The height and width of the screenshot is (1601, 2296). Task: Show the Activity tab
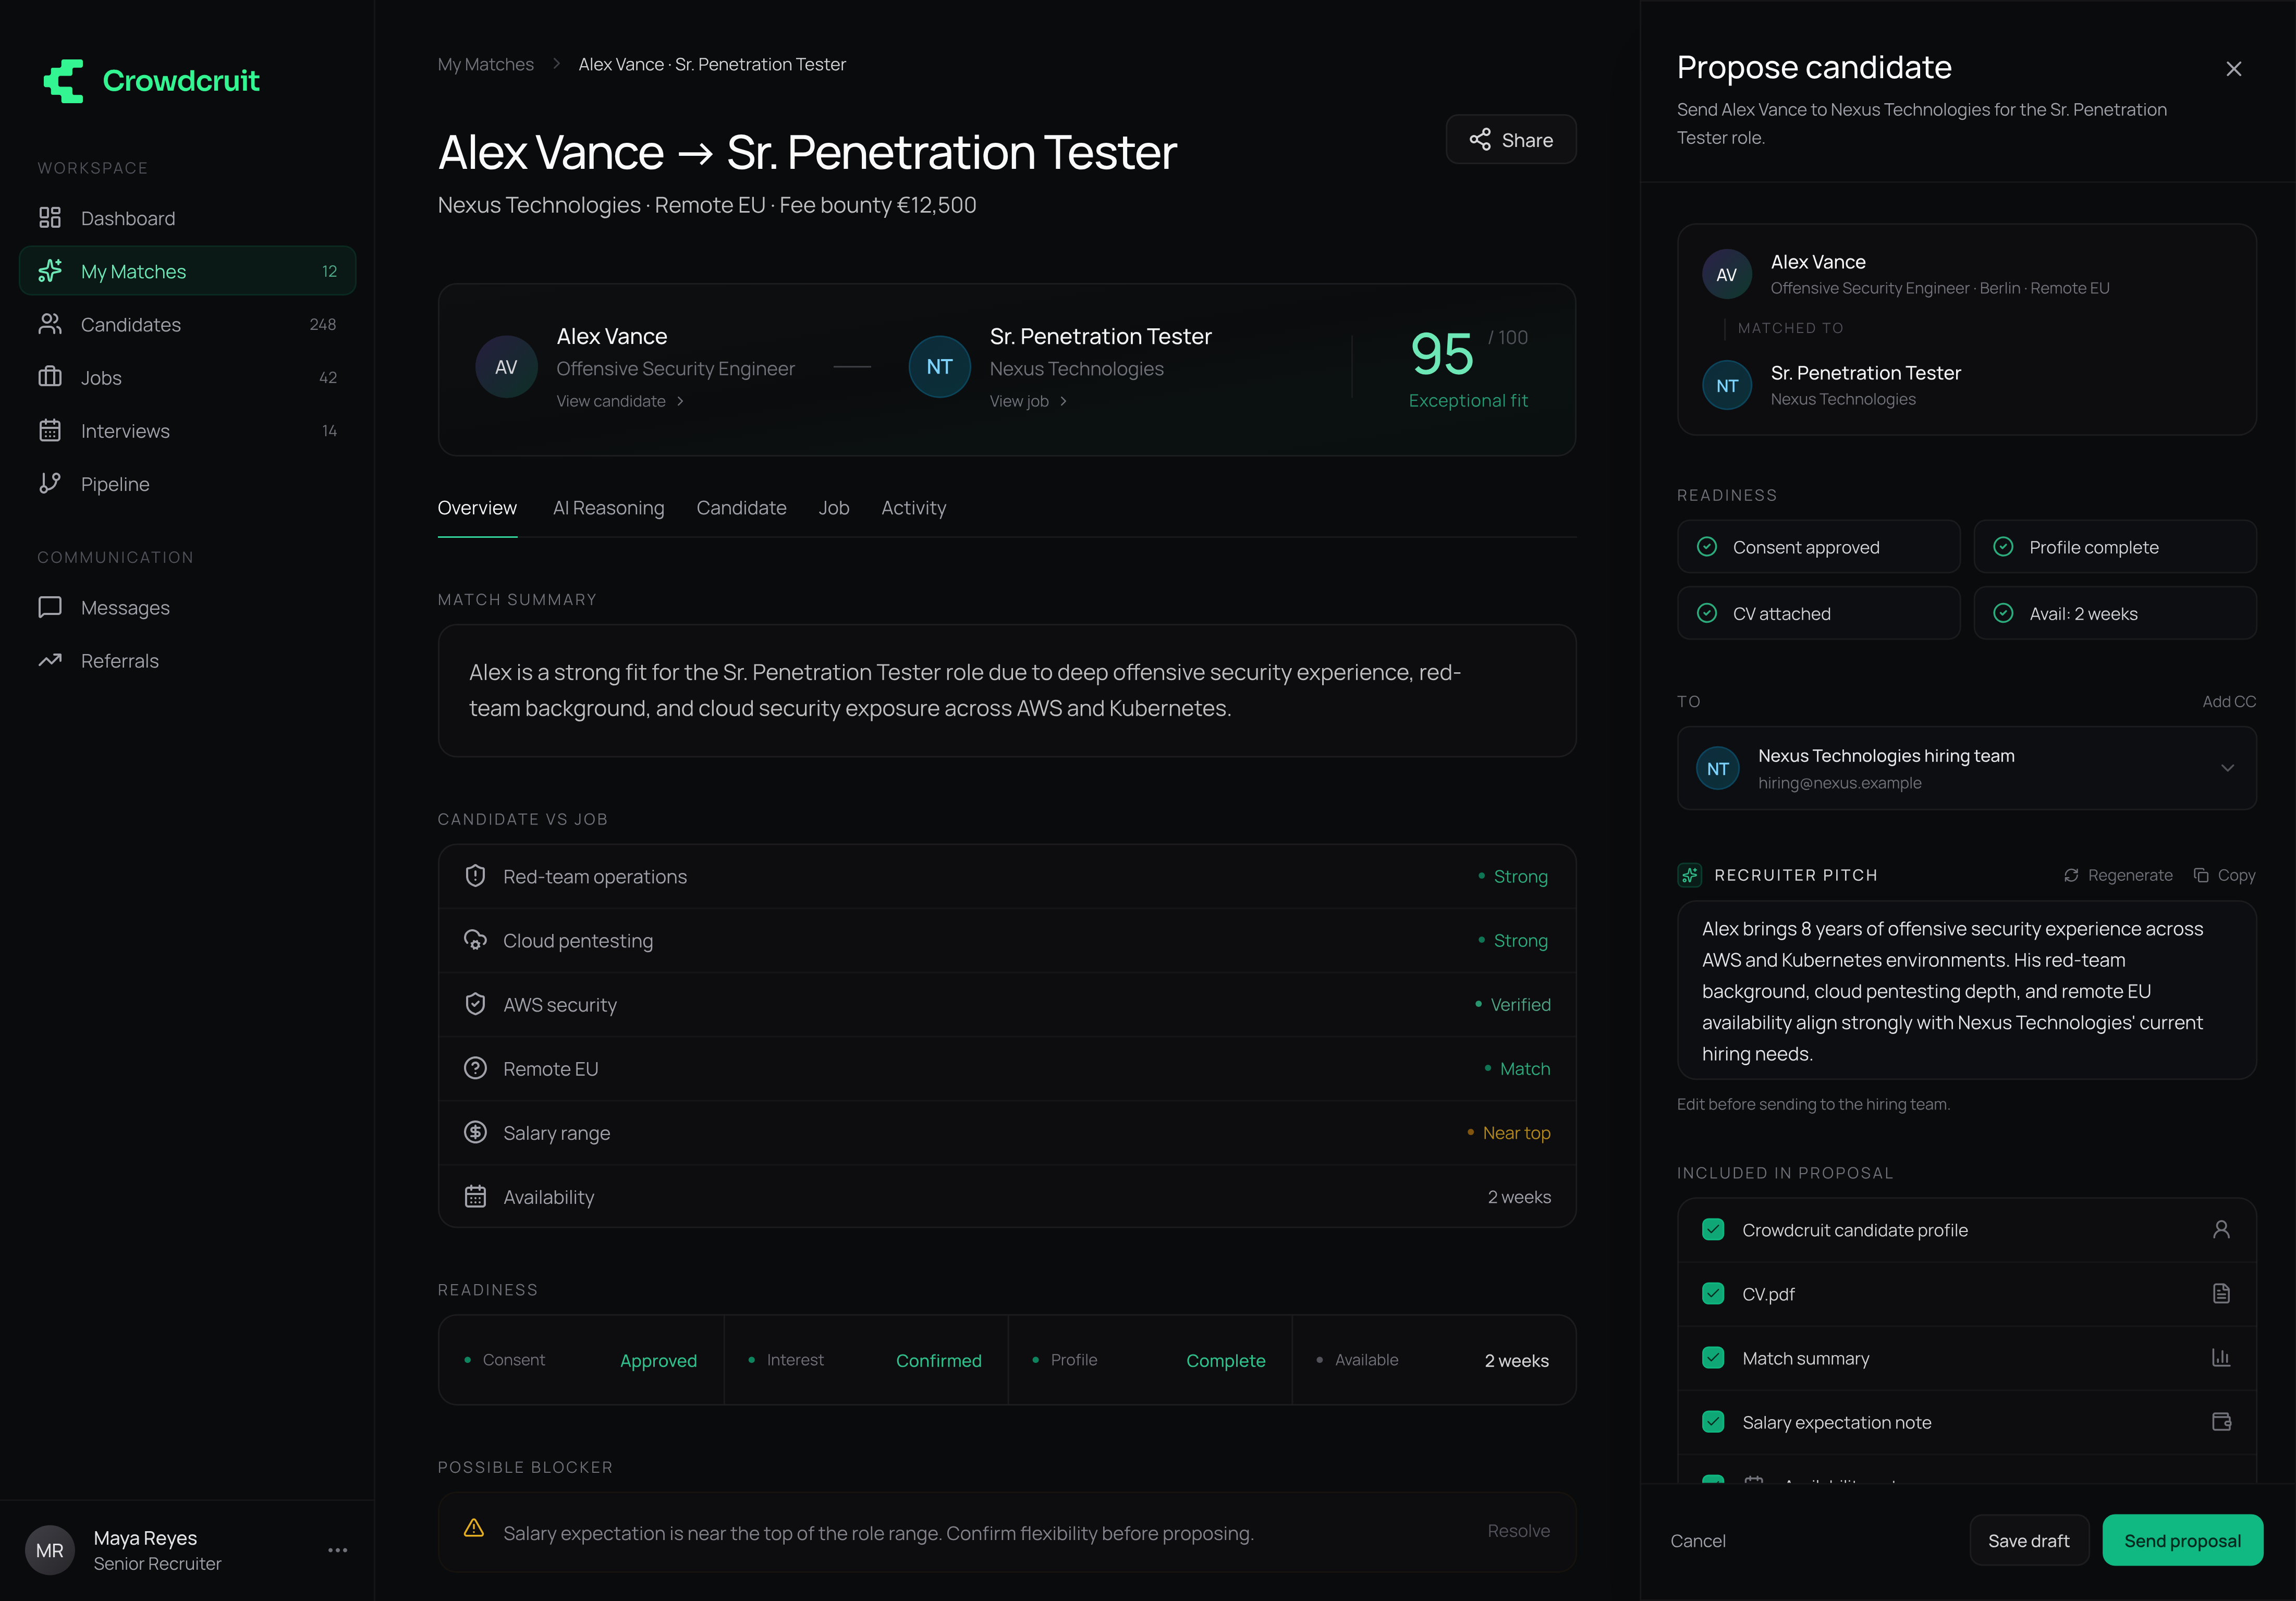pos(913,508)
